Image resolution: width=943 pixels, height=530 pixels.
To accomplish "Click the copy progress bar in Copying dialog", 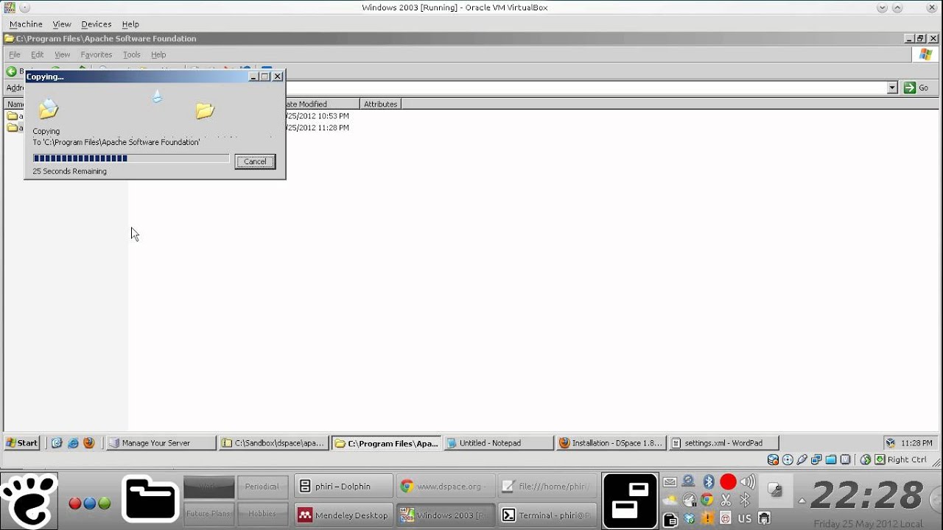I will pos(131,158).
